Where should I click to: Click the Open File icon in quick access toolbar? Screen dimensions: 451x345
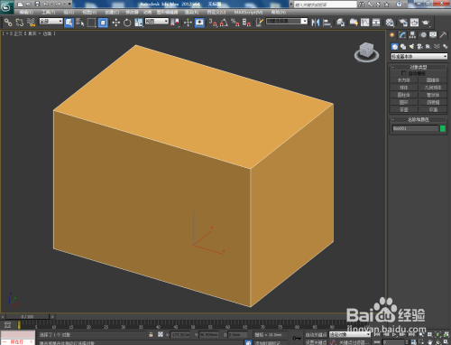click(29, 5)
